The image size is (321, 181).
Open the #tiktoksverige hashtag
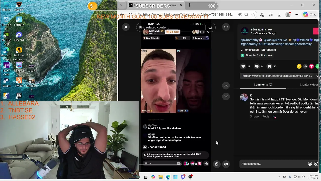tap(274, 44)
